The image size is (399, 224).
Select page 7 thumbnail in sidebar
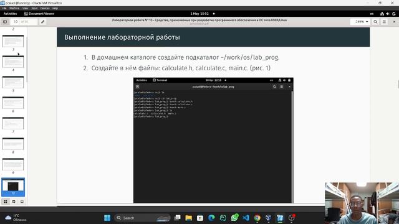[x=13, y=123]
